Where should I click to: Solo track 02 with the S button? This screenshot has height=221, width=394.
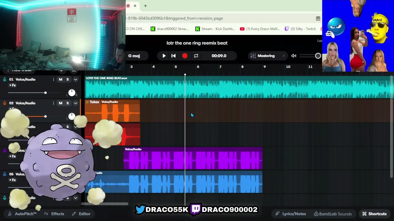point(68,103)
